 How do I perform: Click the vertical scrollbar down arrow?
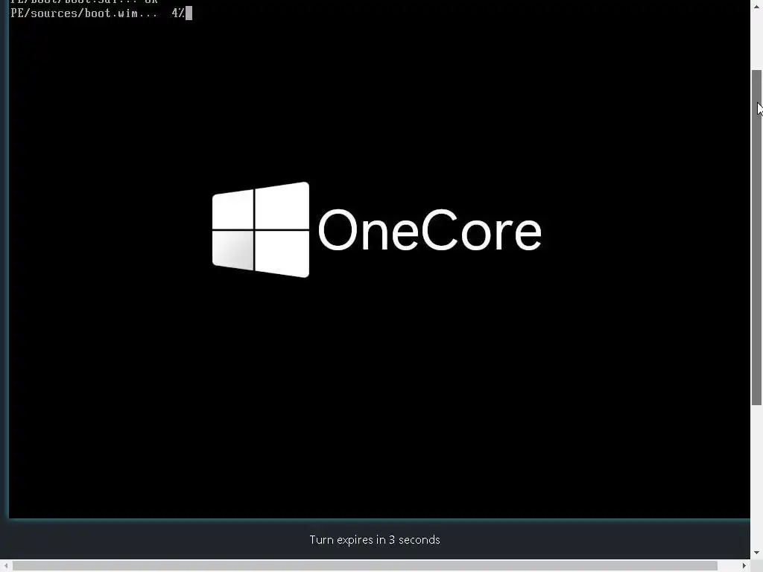point(757,553)
